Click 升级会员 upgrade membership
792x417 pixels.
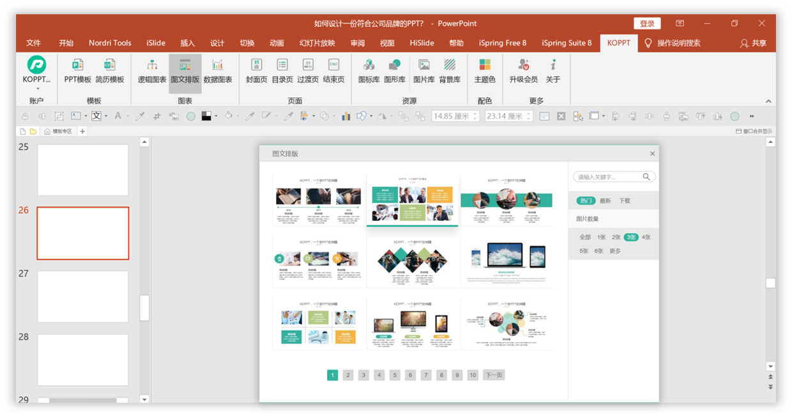[524, 70]
